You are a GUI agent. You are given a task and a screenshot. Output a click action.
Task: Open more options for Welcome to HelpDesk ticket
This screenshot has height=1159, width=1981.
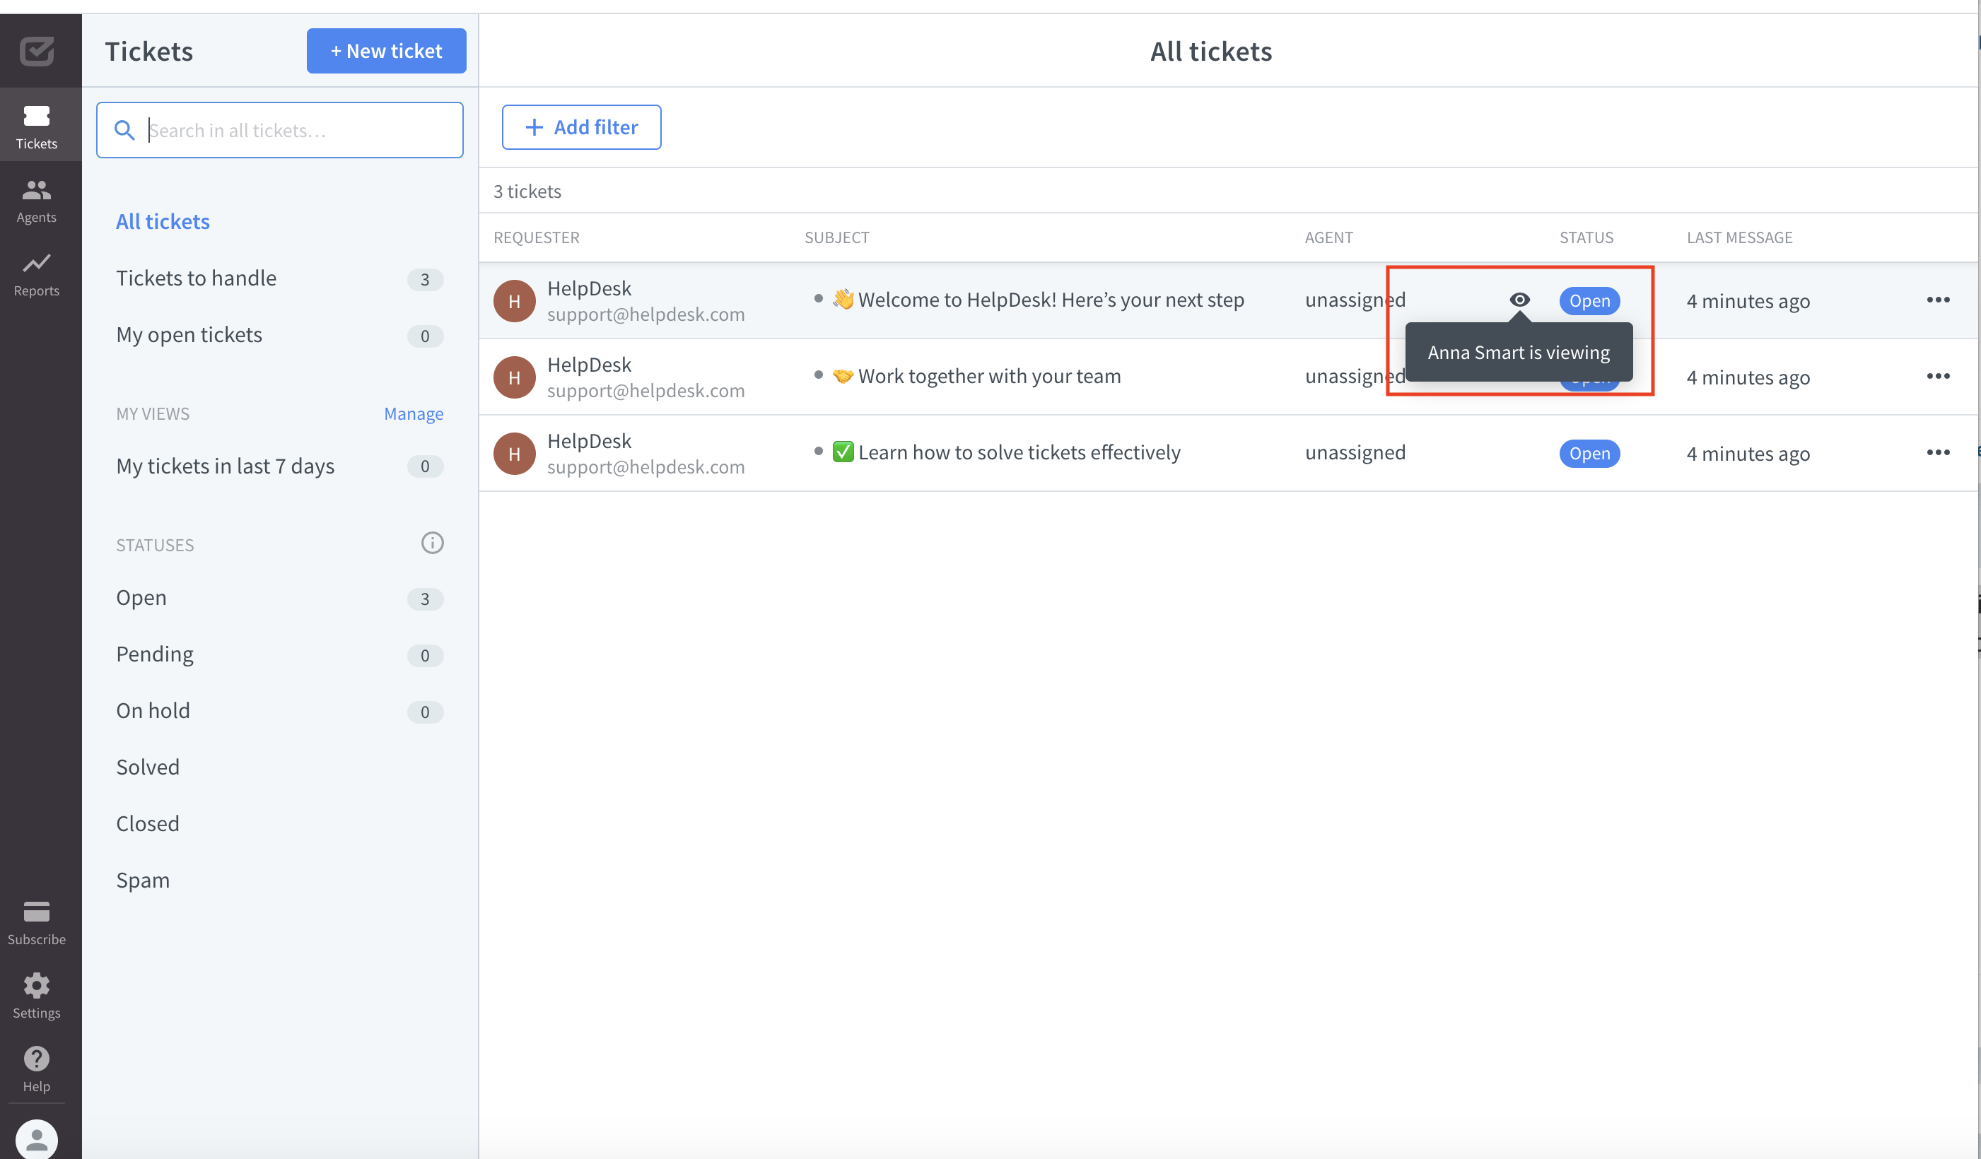coord(1938,300)
